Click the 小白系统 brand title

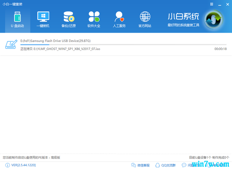(183, 16)
